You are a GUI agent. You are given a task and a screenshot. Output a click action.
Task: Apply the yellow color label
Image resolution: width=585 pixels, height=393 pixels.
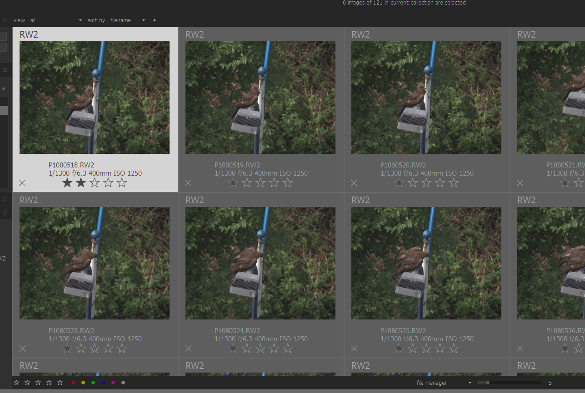tap(83, 383)
